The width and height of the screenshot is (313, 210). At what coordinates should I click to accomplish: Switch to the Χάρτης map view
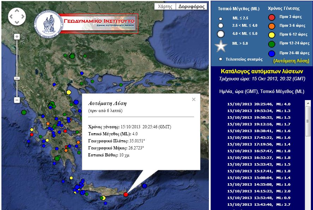pos(165,7)
